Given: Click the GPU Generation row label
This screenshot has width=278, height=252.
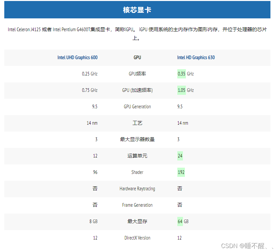Looking at the screenshot, I should tap(137, 107).
